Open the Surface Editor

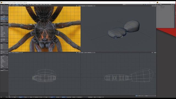[x=4, y=16]
